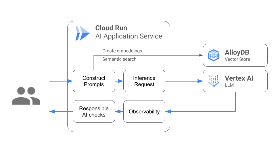Click the Responsible AI checks box
The height and width of the screenshot is (155, 276).
pyautogui.click(x=94, y=111)
